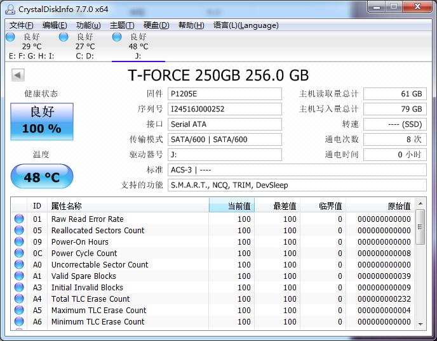The image size is (437, 341).
Task: Click the status orb for Power Cycle Count
Action: [19, 253]
